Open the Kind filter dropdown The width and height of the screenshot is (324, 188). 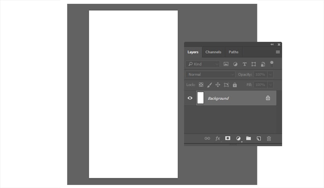point(203,64)
